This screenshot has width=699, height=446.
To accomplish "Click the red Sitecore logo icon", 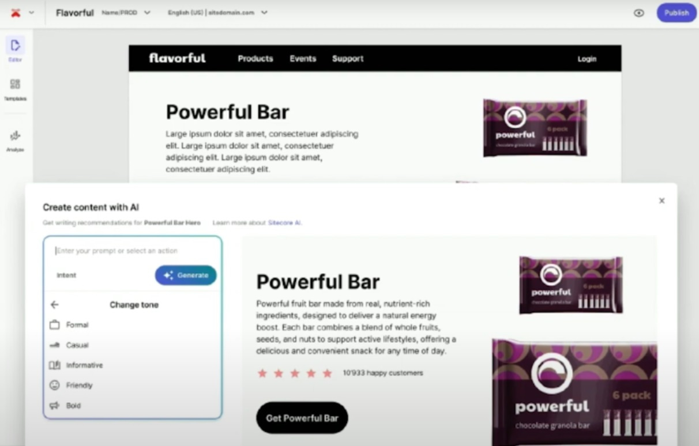I will click(x=16, y=13).
